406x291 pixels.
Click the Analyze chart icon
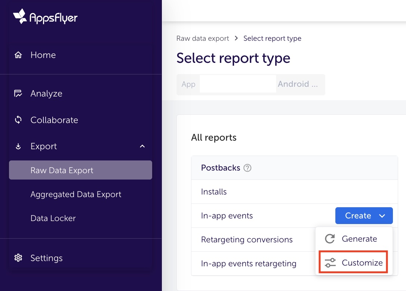tap(18, 94)
